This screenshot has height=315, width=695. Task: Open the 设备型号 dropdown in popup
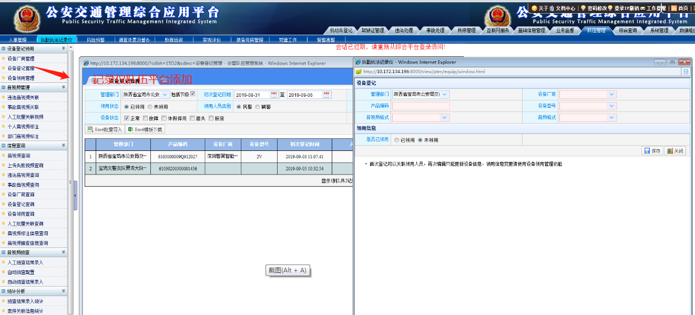pyautogui.click(x=611, y=106)
